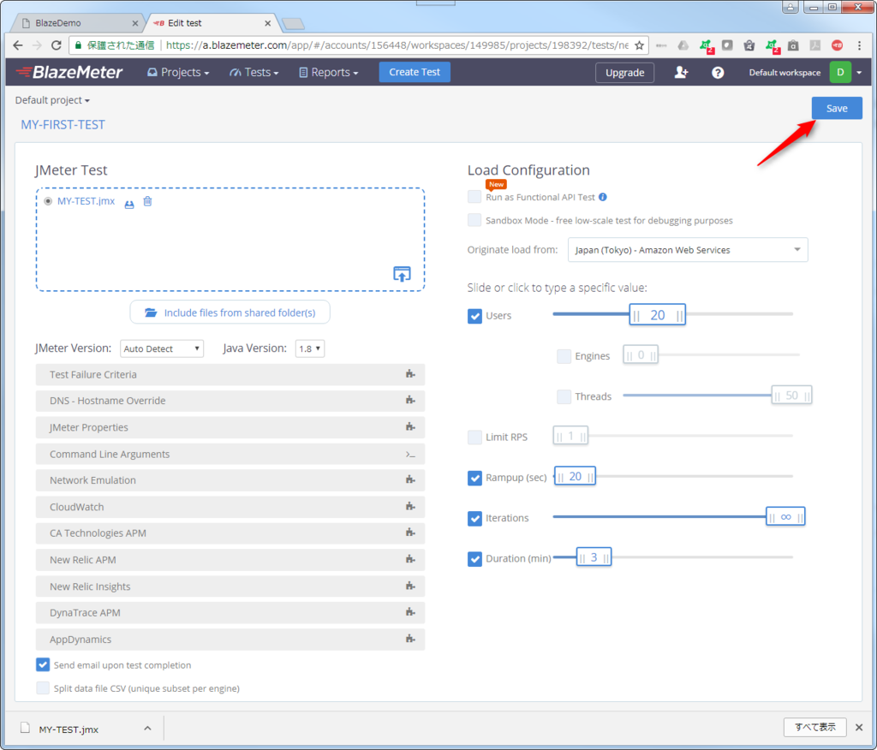The width and height of the screenshot is (877, 750).
Task: Click the MY-FIRST-TEST title
Action: (63, 125)
